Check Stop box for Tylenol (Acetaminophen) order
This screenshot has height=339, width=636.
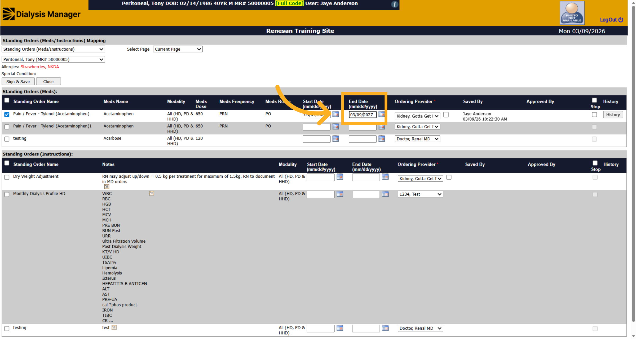tap(594, 114)
